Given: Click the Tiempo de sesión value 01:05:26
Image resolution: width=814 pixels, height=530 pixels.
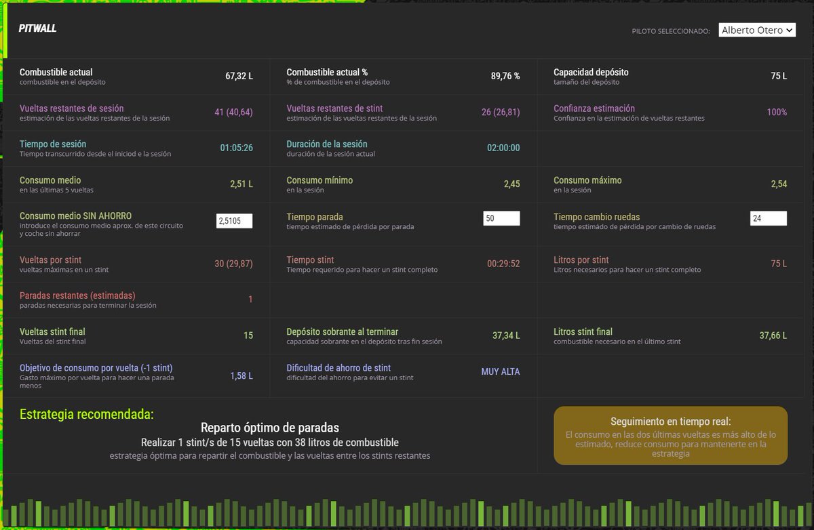Looking at the screenshot, I should tap(237, 148).
